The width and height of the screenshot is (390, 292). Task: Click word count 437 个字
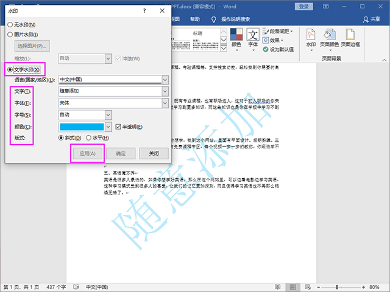coord(56,287)
